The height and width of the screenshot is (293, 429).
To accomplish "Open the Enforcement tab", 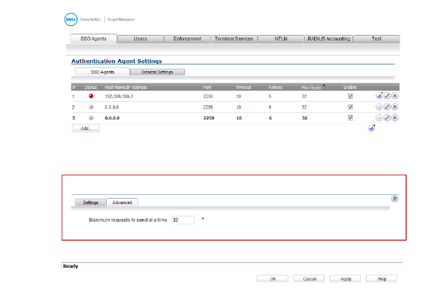I will [187, 39].
